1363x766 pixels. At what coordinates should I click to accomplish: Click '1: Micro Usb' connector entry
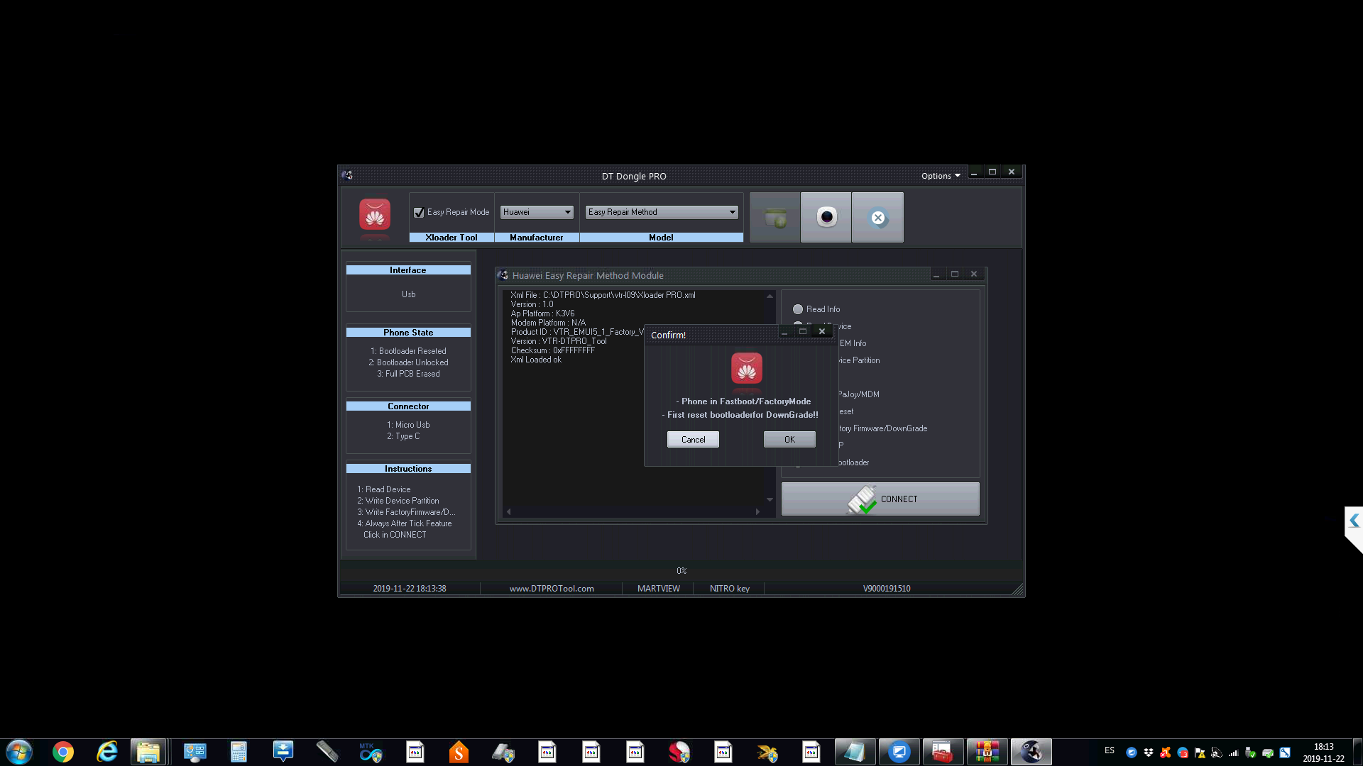tap(408, 425)
